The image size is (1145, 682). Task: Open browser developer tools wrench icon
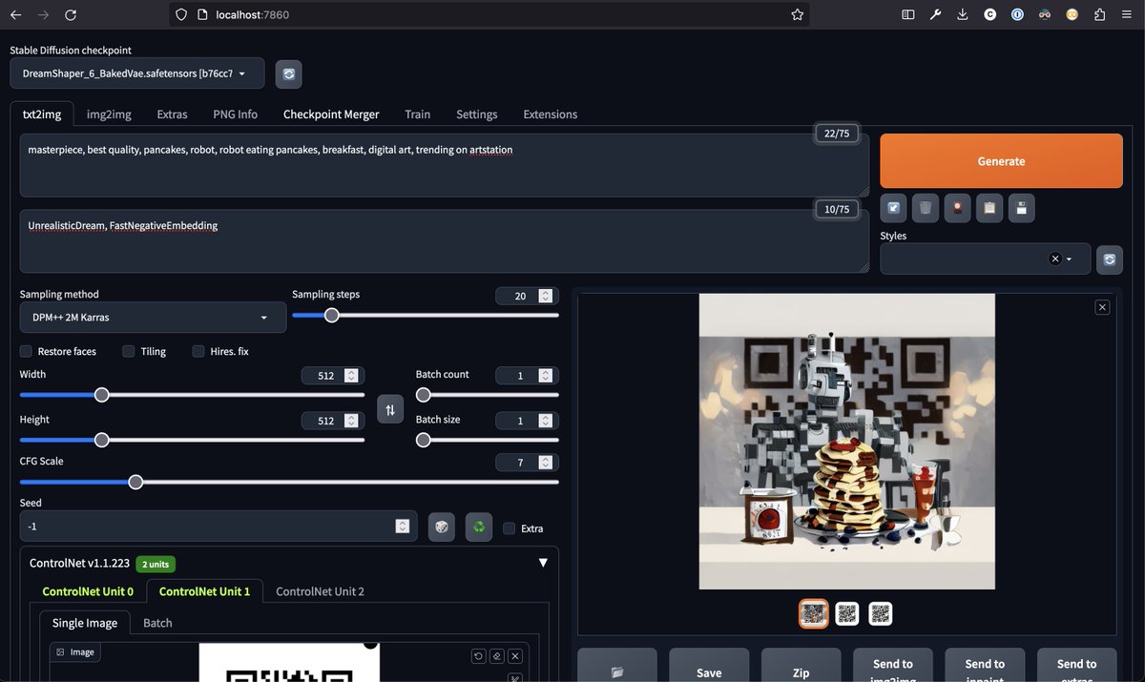coord(935,14)
